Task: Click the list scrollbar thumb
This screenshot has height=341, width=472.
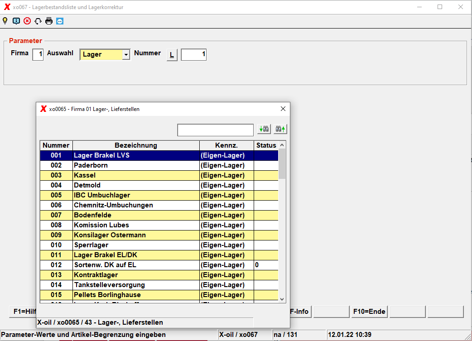Action: [282, 164]
